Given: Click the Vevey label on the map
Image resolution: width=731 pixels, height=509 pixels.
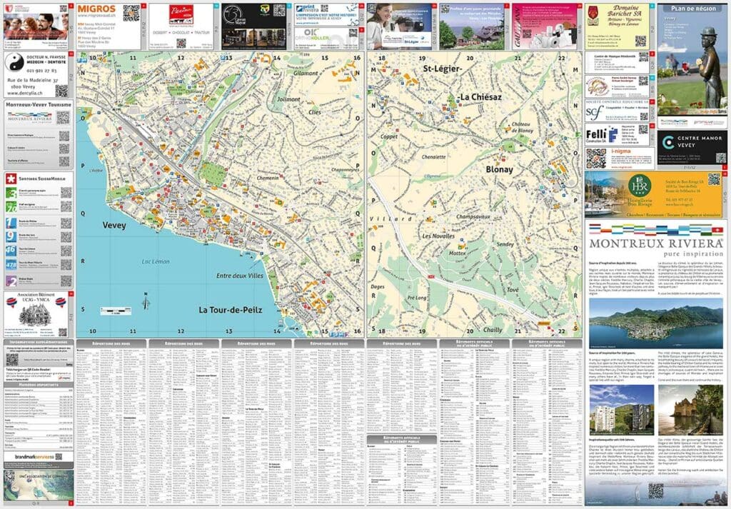Looking at the screenshot, I should [114, 226].
